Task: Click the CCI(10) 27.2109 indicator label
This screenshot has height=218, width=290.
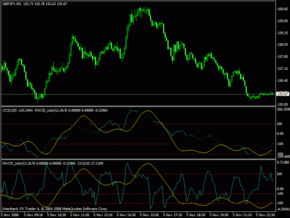Action: coord(90,163)
